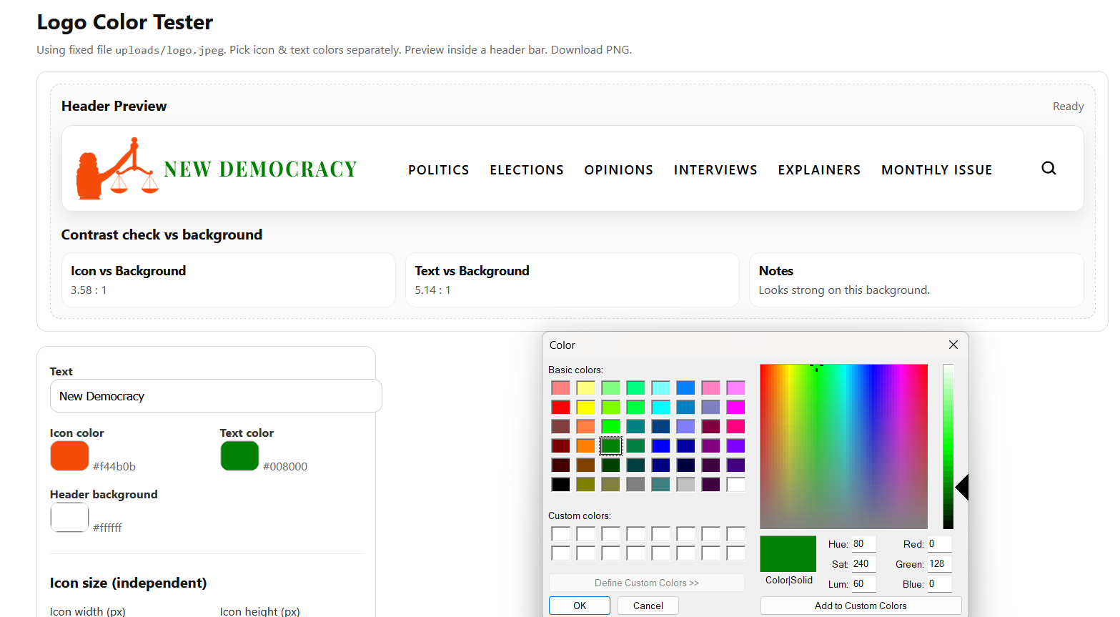Image resolution: width=1120 pixels, height=617 pixels.
Task: Select the magenta basic color
Action: click(x=736, y=407)
